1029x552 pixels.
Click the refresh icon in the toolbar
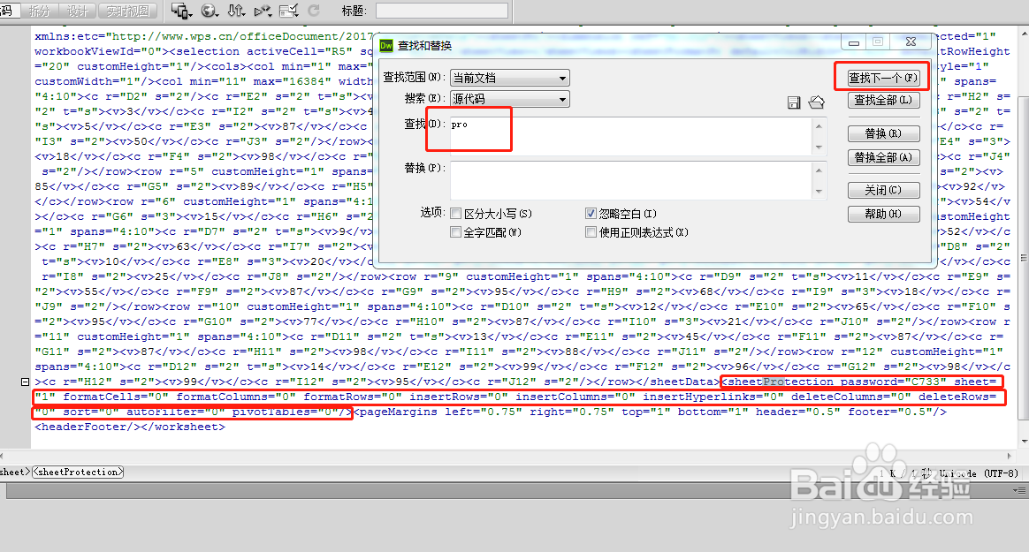316,10
